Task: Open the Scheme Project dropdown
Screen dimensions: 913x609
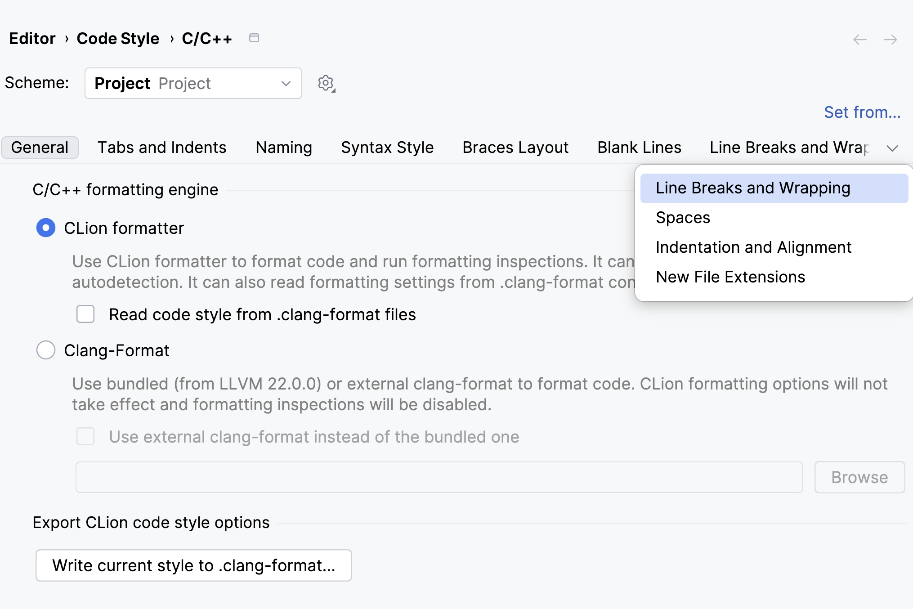Action: 193,83
